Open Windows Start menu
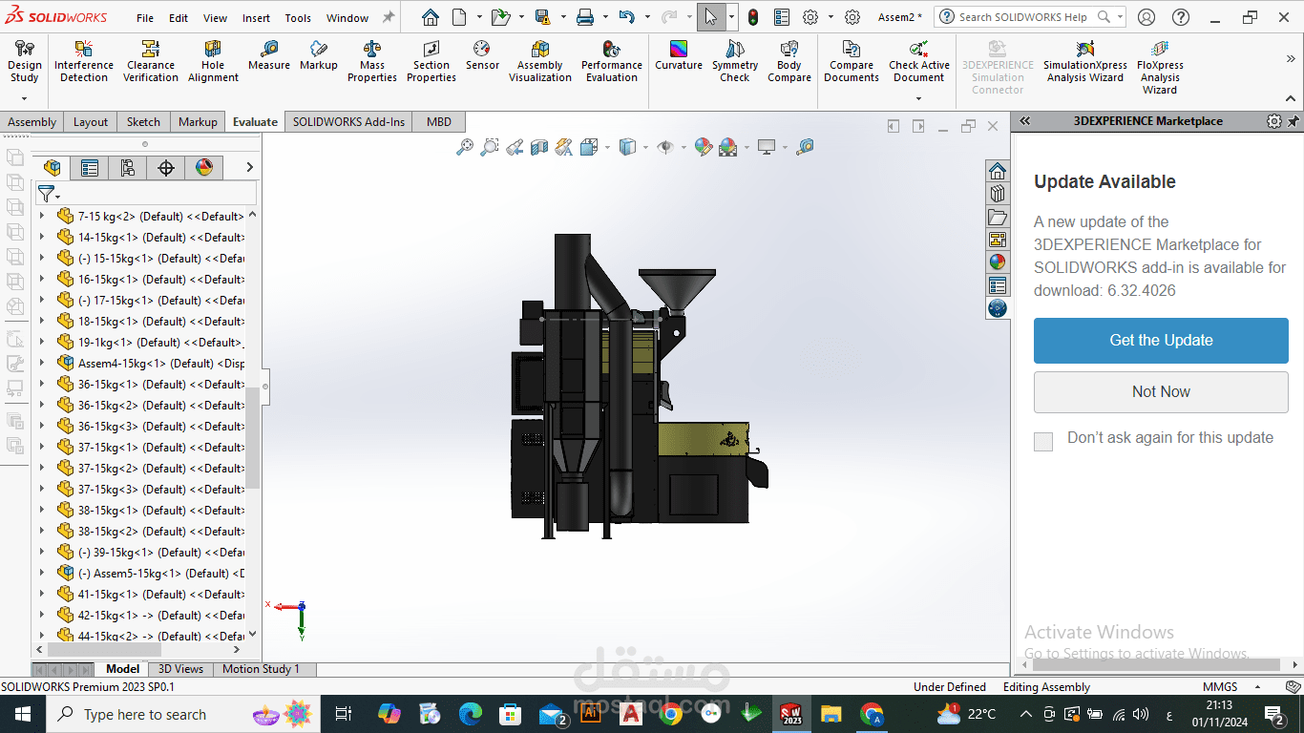 pos(23,714)
